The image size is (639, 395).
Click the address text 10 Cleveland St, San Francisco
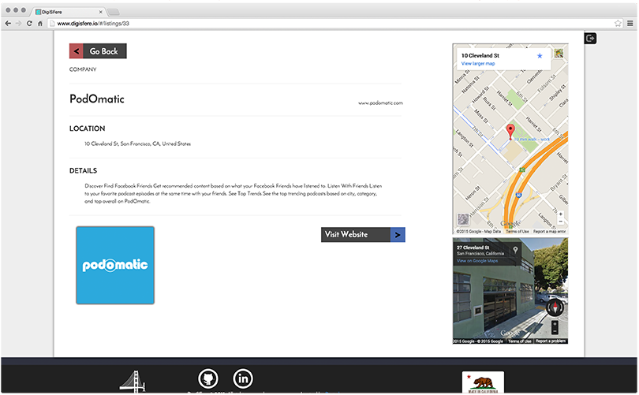138,143
